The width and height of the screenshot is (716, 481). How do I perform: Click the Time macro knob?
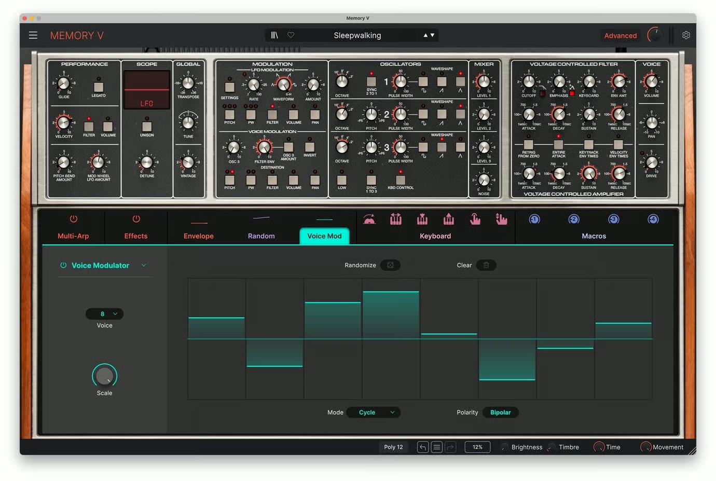[599, 447]
